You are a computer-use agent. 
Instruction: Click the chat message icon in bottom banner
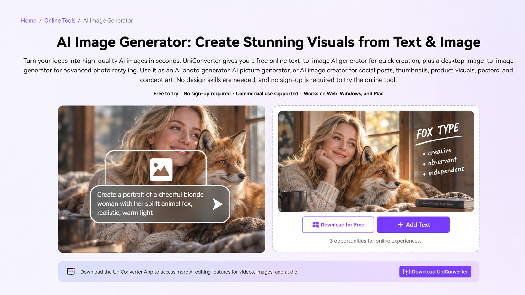(71, 271)
